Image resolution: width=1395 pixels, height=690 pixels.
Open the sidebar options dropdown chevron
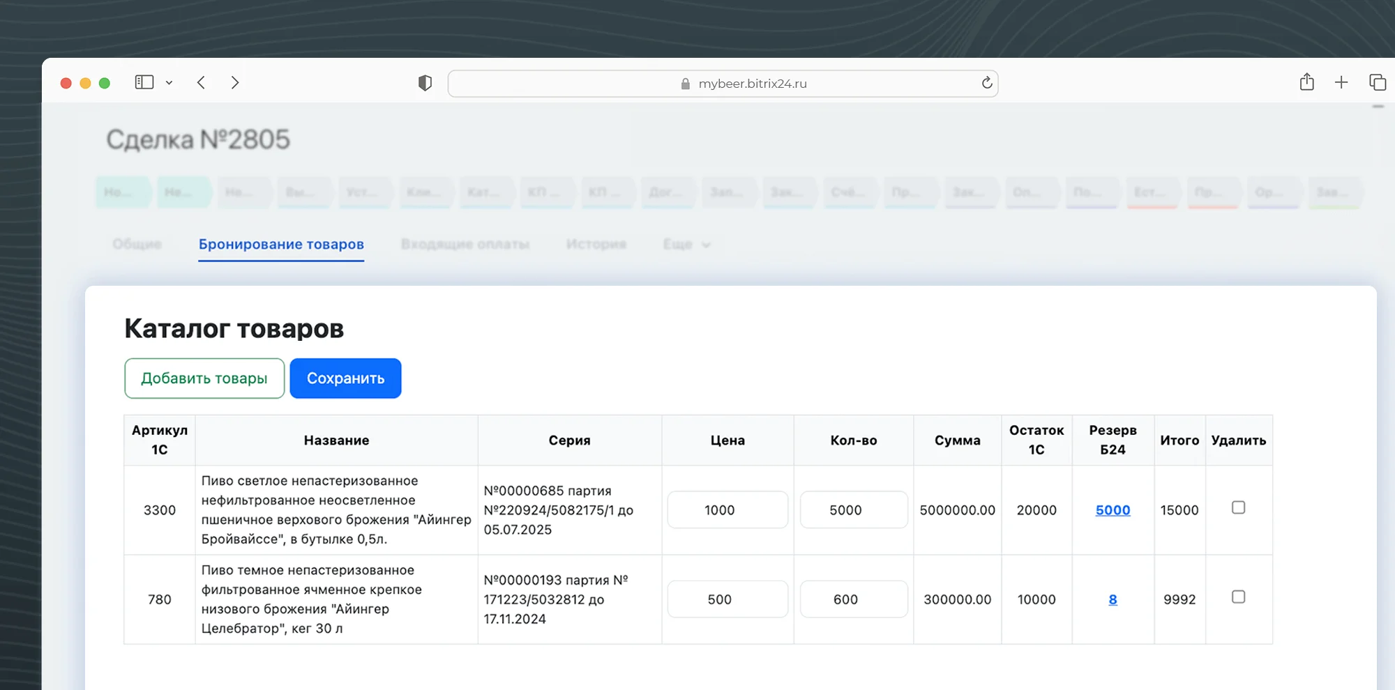pos(169,83)
